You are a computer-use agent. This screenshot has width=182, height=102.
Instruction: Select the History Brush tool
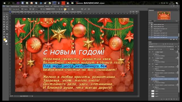[x=7, y=24]
